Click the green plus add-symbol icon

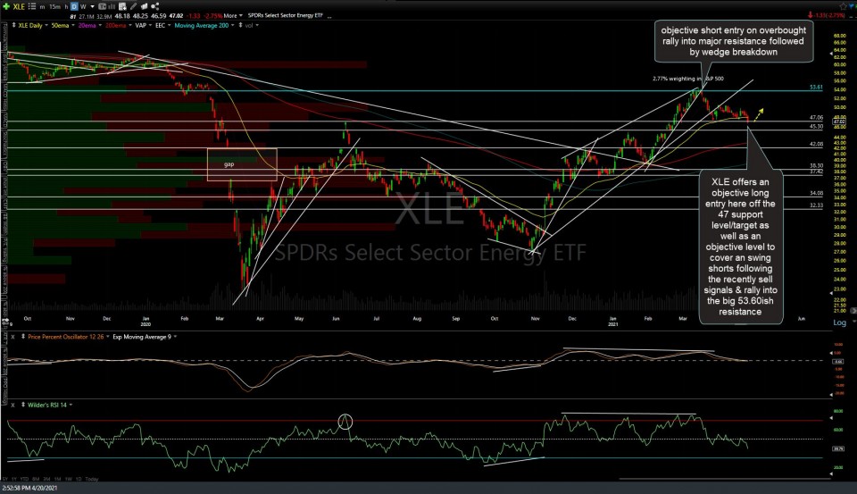click(x=6, y=6)
